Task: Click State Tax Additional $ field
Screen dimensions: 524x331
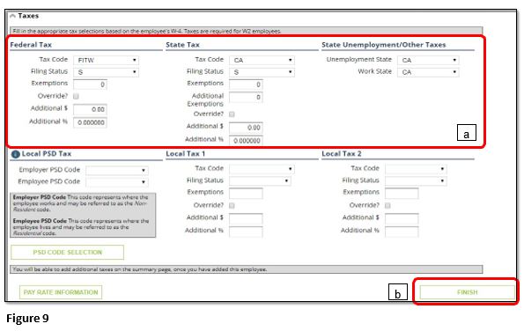Action: click(x=246, y=128)
